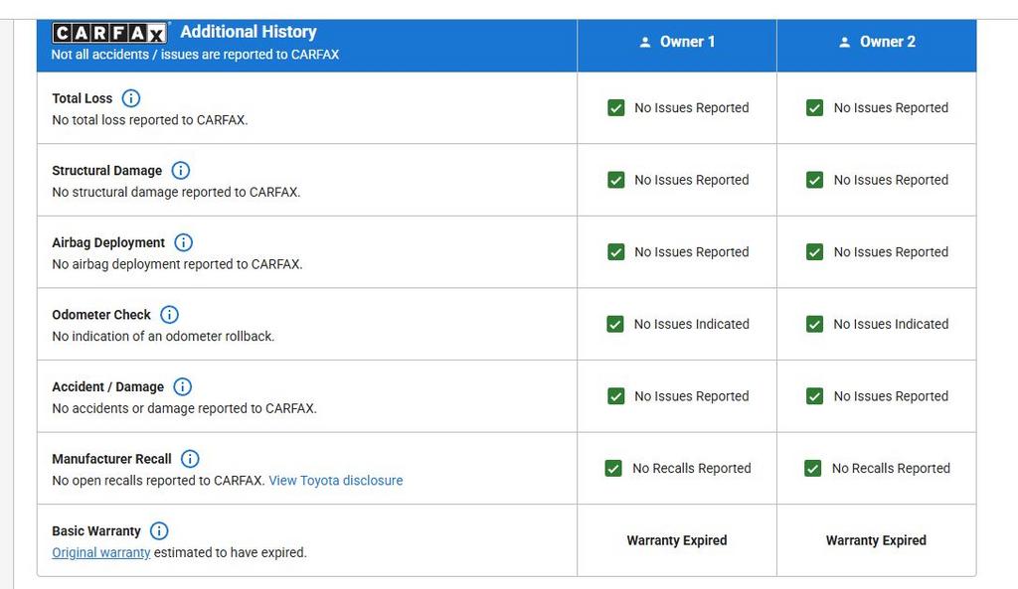Open the Manufacturer Recall info icon

(190, 459)
